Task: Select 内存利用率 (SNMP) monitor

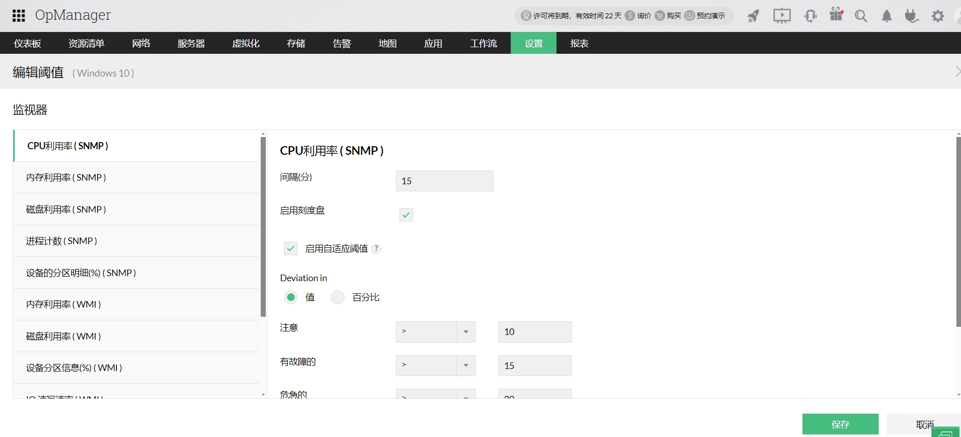Action: [136, 177]
